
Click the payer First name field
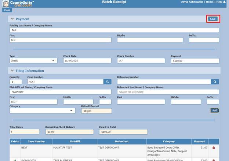pos(61,40)
